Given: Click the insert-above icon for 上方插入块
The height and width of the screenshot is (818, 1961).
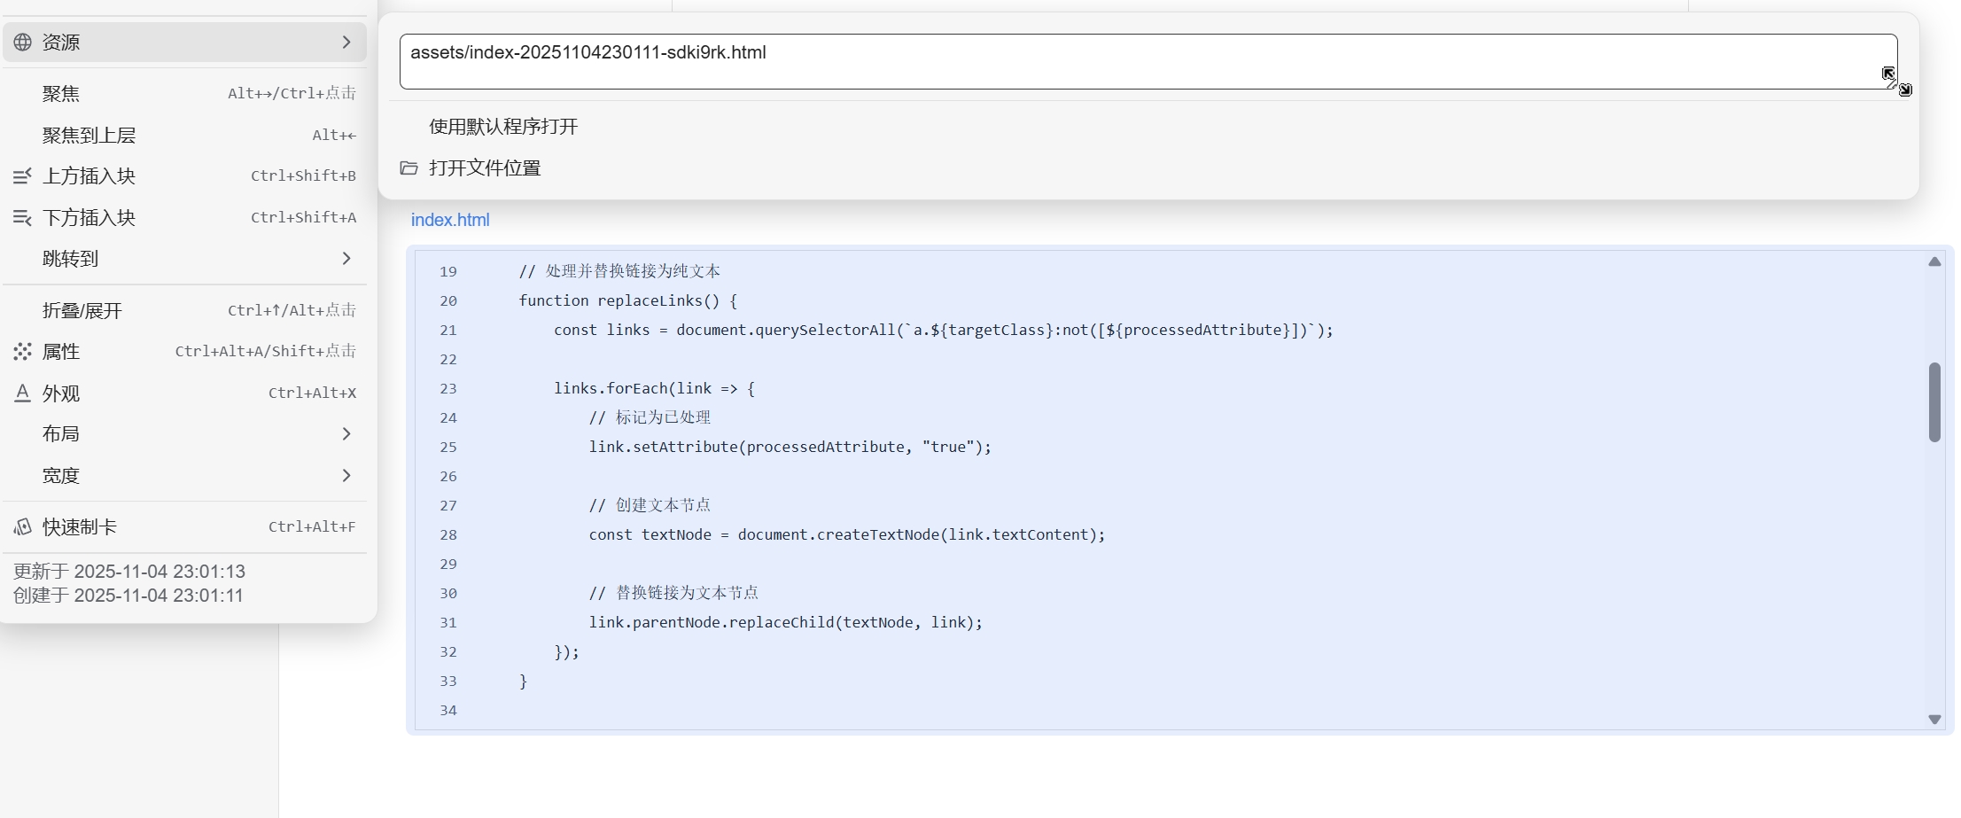Looking at the screenshot, I should coord(22,176).
